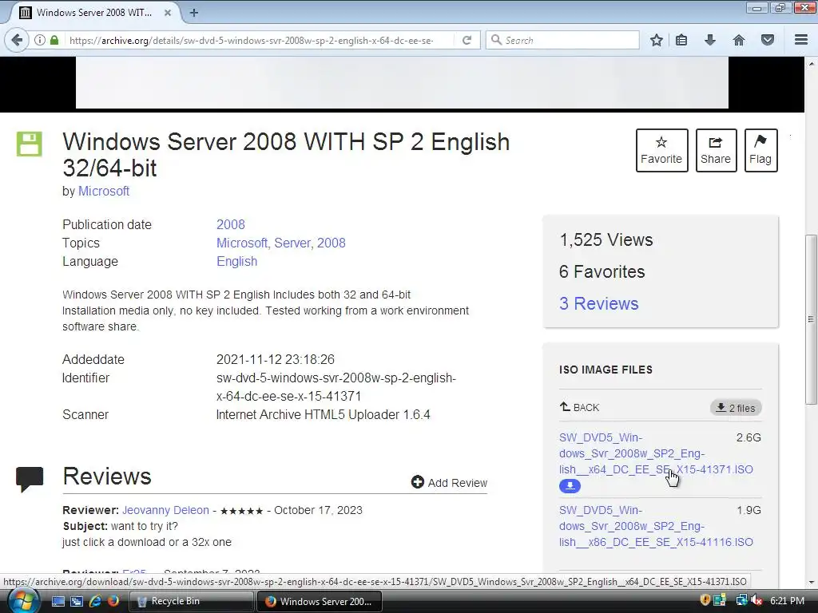The height and width of the screenshot is (613, 818).
Task: Switch to the Recycle Bin taskbar window
Action: pyautogui.click(x=191, y=601)
